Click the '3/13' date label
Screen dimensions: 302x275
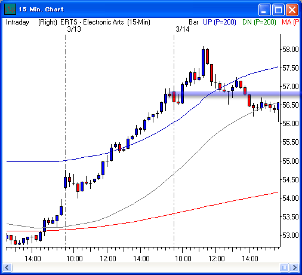pos(74,29)
